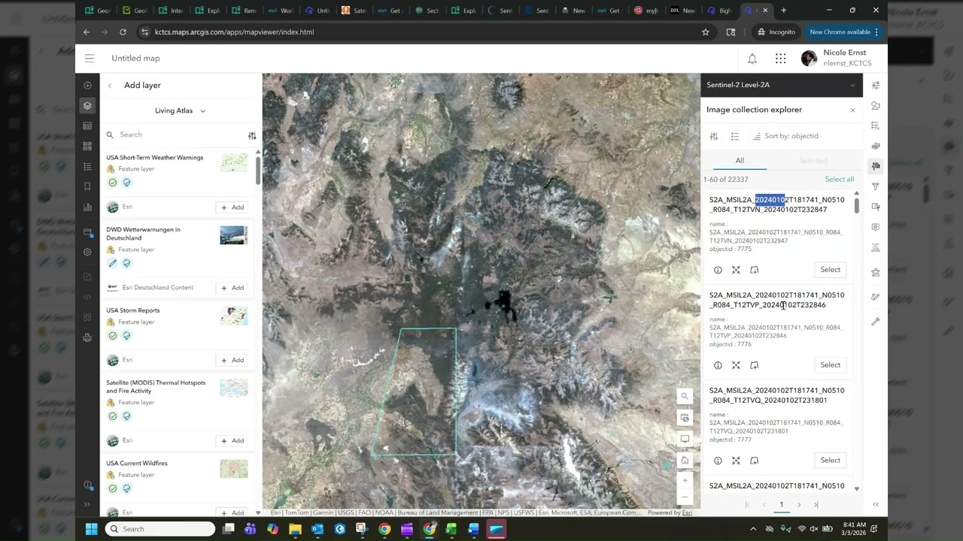Click the layer Search field
The height and width of the screenshot is (541, 963).
coord(173,134)
